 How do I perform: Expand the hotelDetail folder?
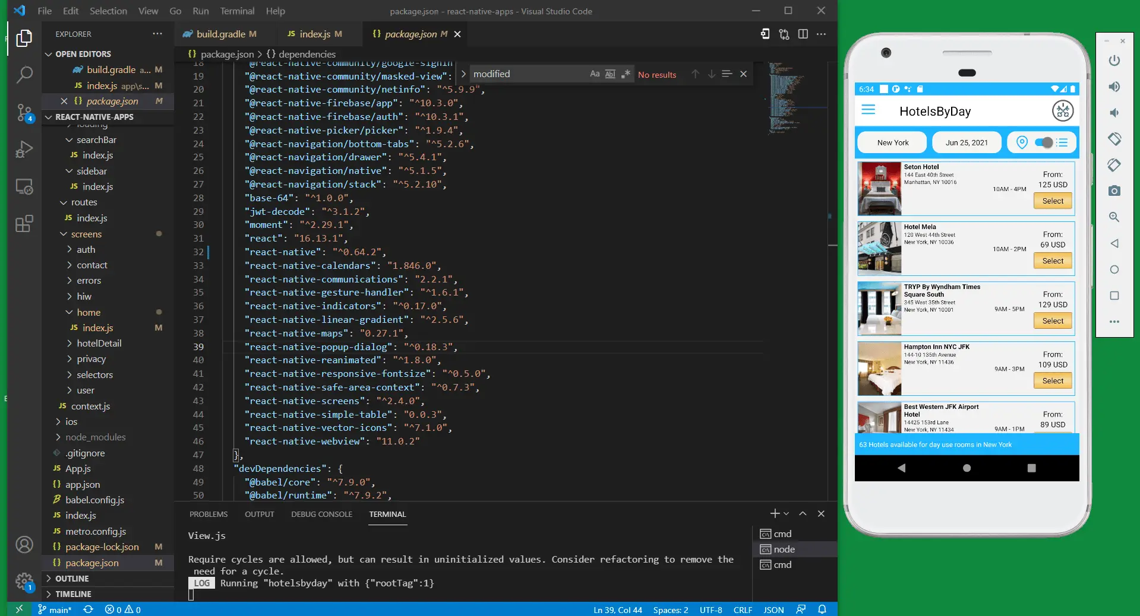(99, 344)
